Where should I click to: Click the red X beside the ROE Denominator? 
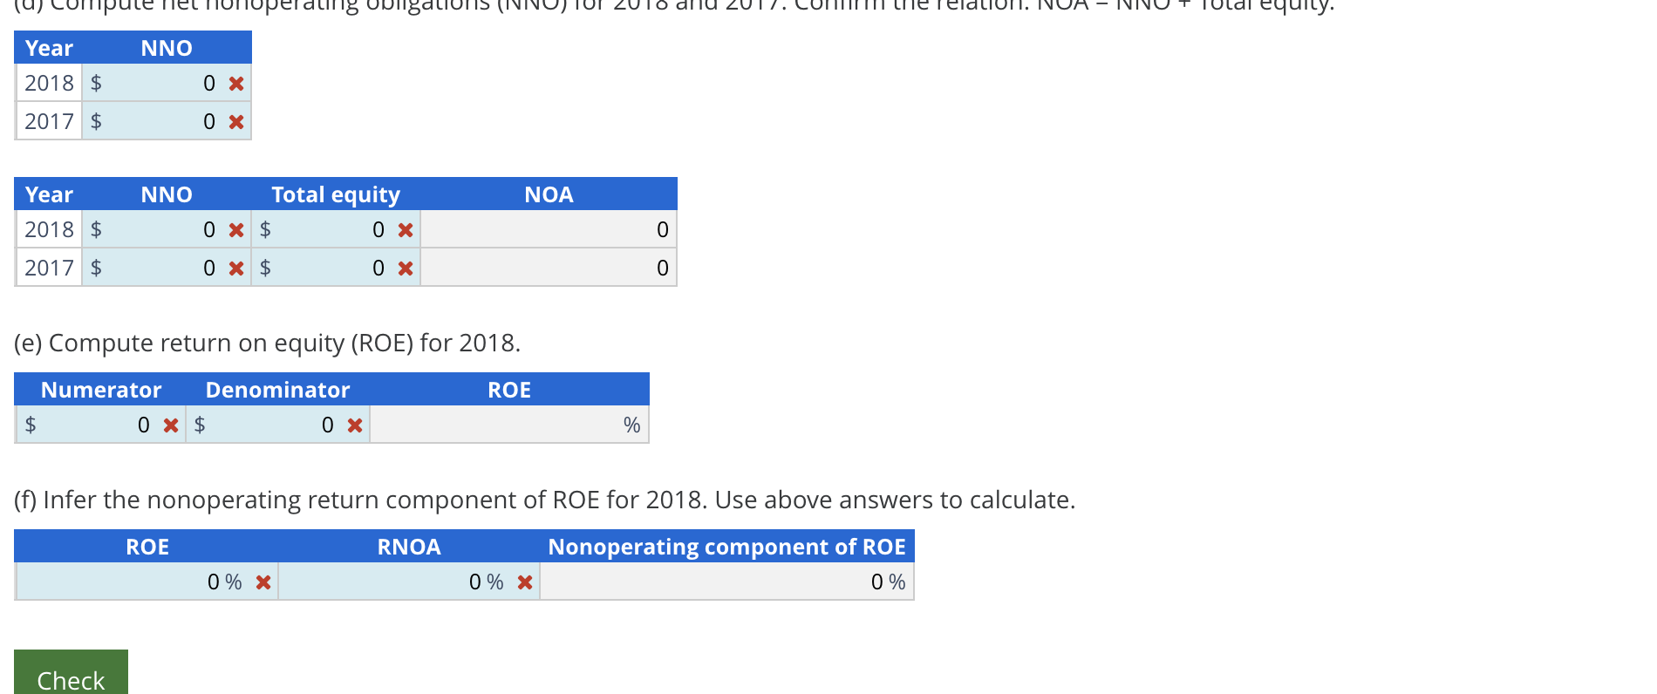click(x=354, y=425)
